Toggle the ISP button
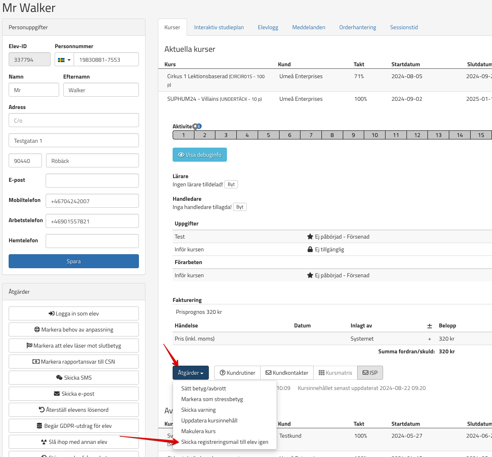The image size is (492, 457). (x=370, y=373)
